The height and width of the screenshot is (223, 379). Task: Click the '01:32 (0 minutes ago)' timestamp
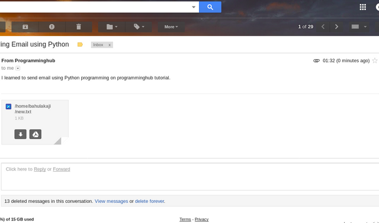(346, 60)
